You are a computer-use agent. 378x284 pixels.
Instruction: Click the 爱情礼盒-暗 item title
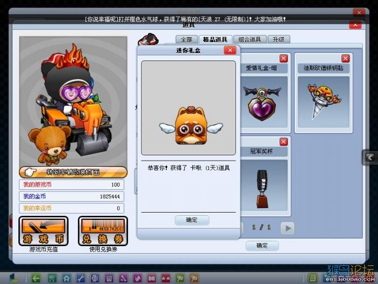(261, 68)
